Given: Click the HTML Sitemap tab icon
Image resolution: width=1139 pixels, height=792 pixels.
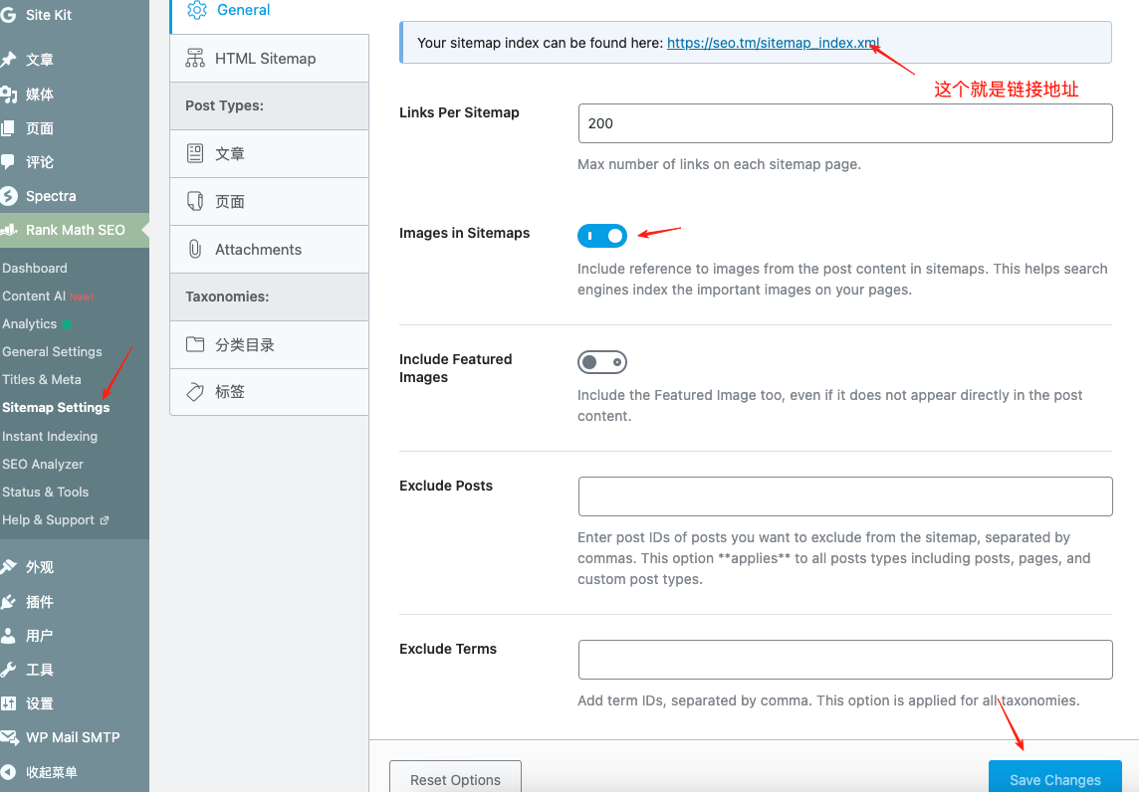Looking at the screenshot, I should [195, 59].
